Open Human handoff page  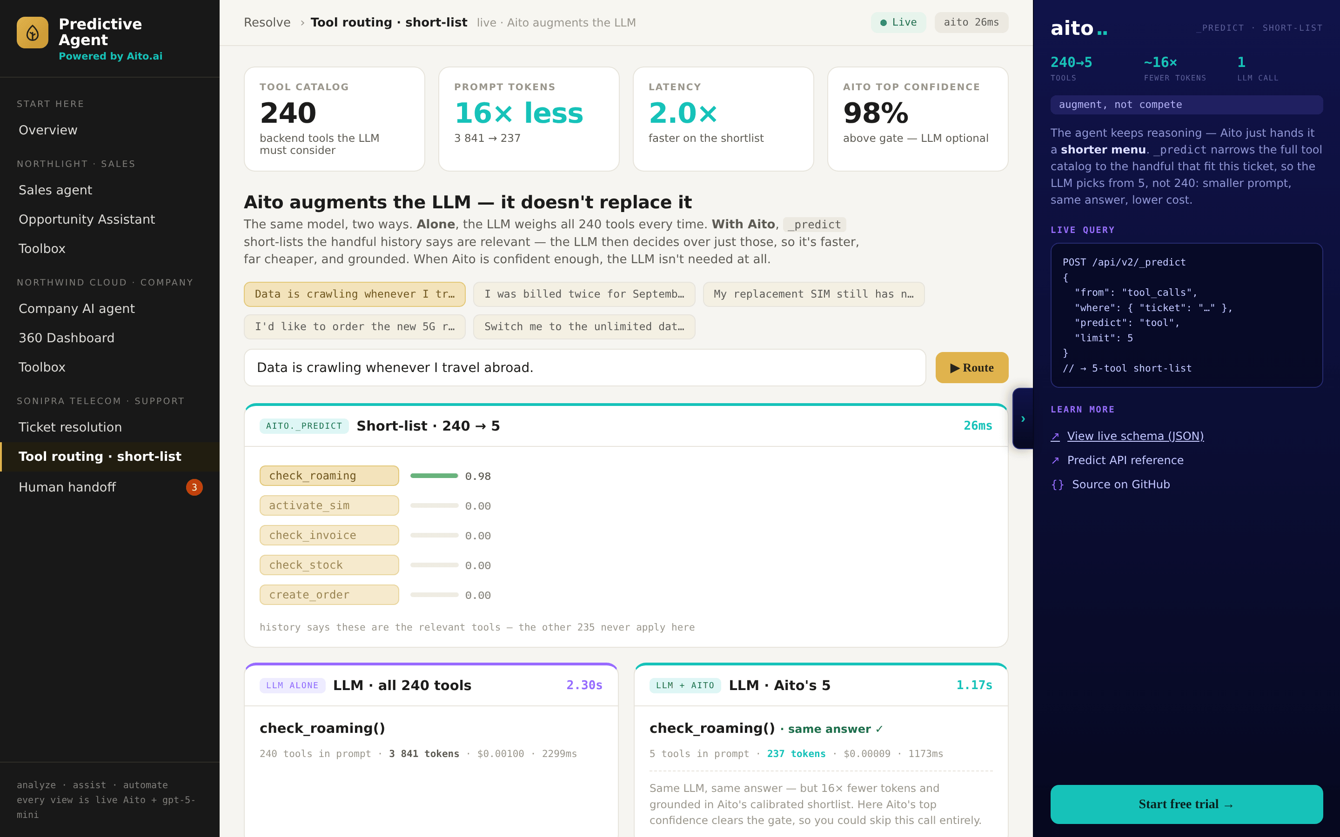pos(110,487)
